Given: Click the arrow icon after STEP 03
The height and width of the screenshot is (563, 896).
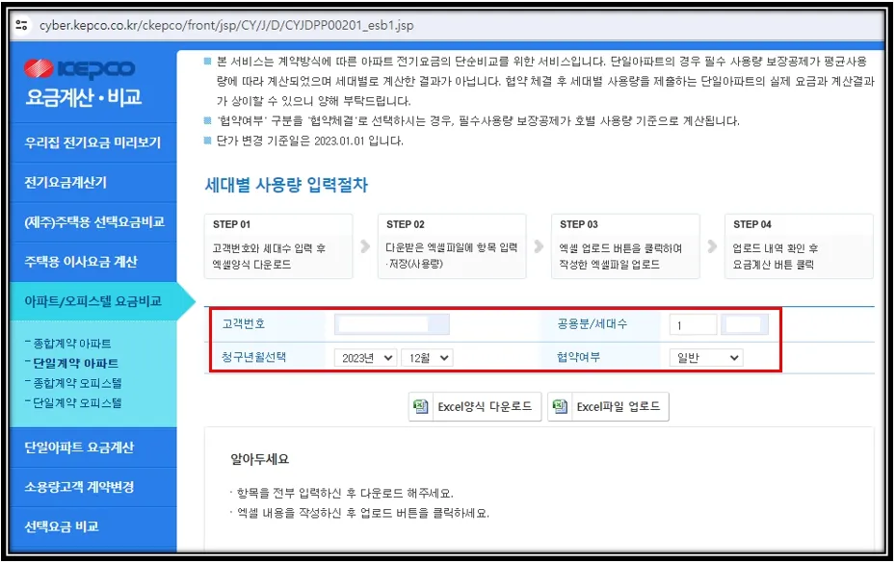Looking at the screenshot, I should pyautogui.click(x=711, y=245).
